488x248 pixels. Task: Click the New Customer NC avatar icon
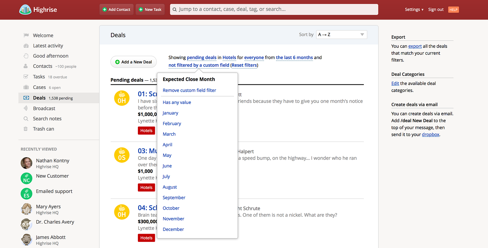click(x=27, y=178)
